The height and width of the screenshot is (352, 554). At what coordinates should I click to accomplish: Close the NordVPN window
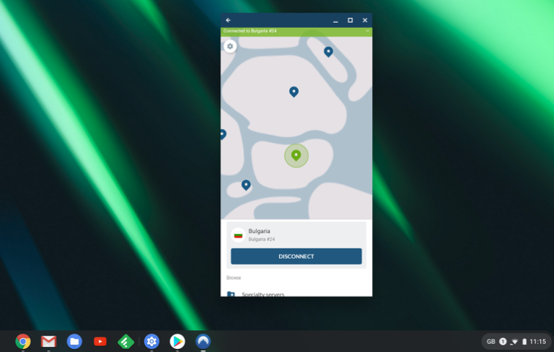click(x=365, y=21)
